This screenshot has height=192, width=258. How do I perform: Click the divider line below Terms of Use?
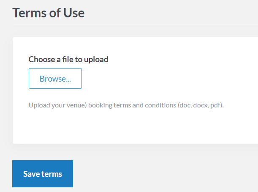pos(135,26)
